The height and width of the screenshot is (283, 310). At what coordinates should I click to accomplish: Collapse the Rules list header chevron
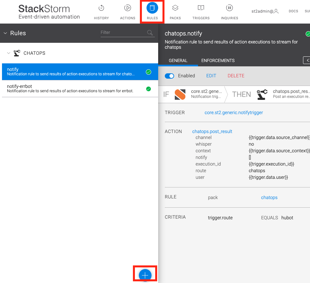pyautogui.click(x=5, y=33)
